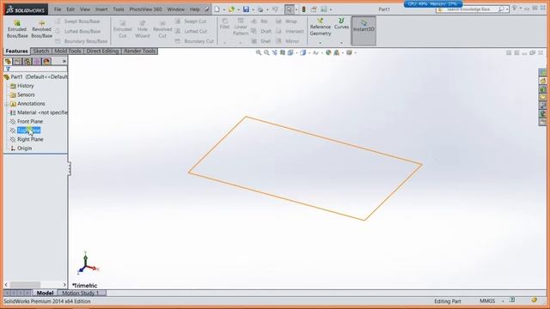Switch to the Render Tools tab
The height and width of the screenshot is (309, 550).
[139, 51]
